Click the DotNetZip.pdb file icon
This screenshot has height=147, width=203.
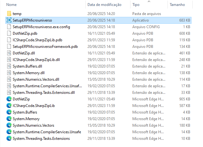[9, 33]
